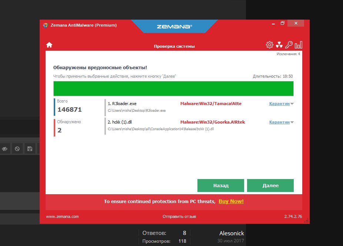The width and height of the screenshot is (343, 246).
Task: Click the ZEMANA logo banner
Action: coord(174,26)
